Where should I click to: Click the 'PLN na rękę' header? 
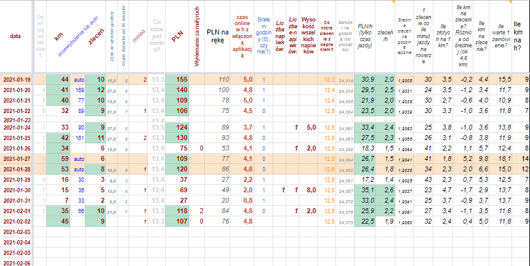217,36
